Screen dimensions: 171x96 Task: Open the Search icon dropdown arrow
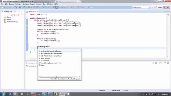(51, 7)
